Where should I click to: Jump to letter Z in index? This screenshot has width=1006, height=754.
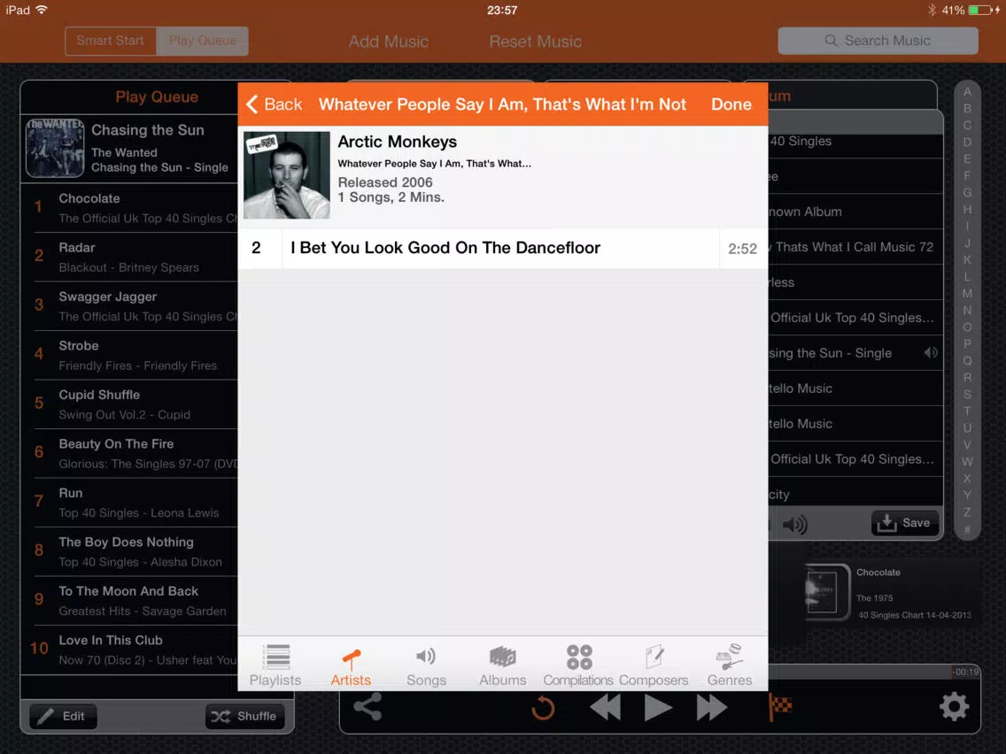click(967, 512)
